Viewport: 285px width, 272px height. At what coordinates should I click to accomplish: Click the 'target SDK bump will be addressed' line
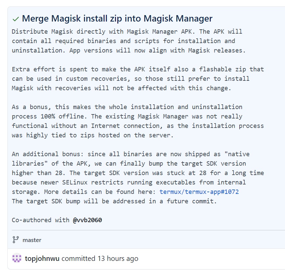[114, 201]
